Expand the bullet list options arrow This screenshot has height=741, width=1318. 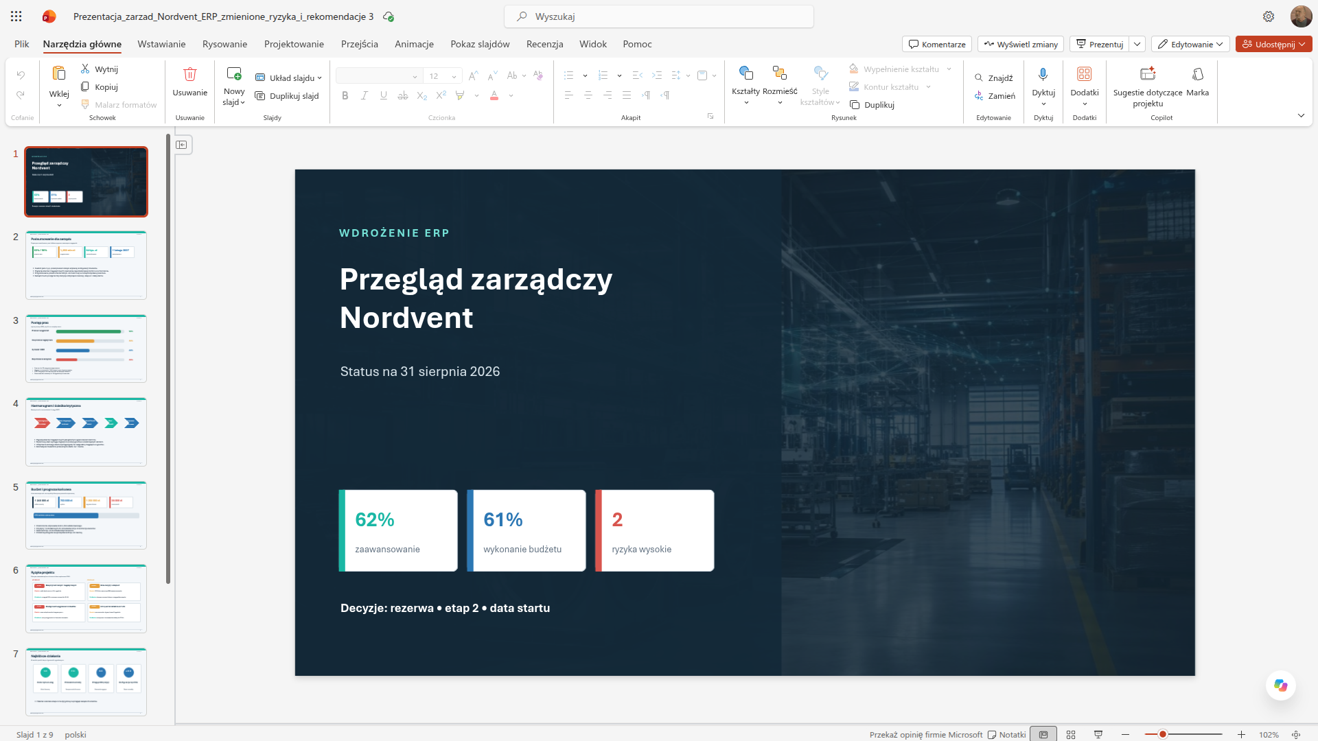tap(585, 75)
